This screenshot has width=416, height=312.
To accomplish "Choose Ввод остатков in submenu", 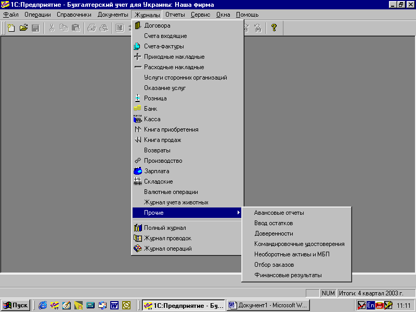I will tap(296, 223).
